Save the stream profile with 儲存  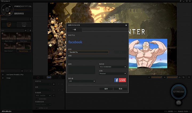tap(106, 89)
